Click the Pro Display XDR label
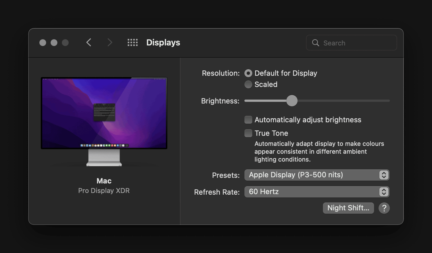The image size is (432, 253). pyautogui.click(x=104, y=191)
